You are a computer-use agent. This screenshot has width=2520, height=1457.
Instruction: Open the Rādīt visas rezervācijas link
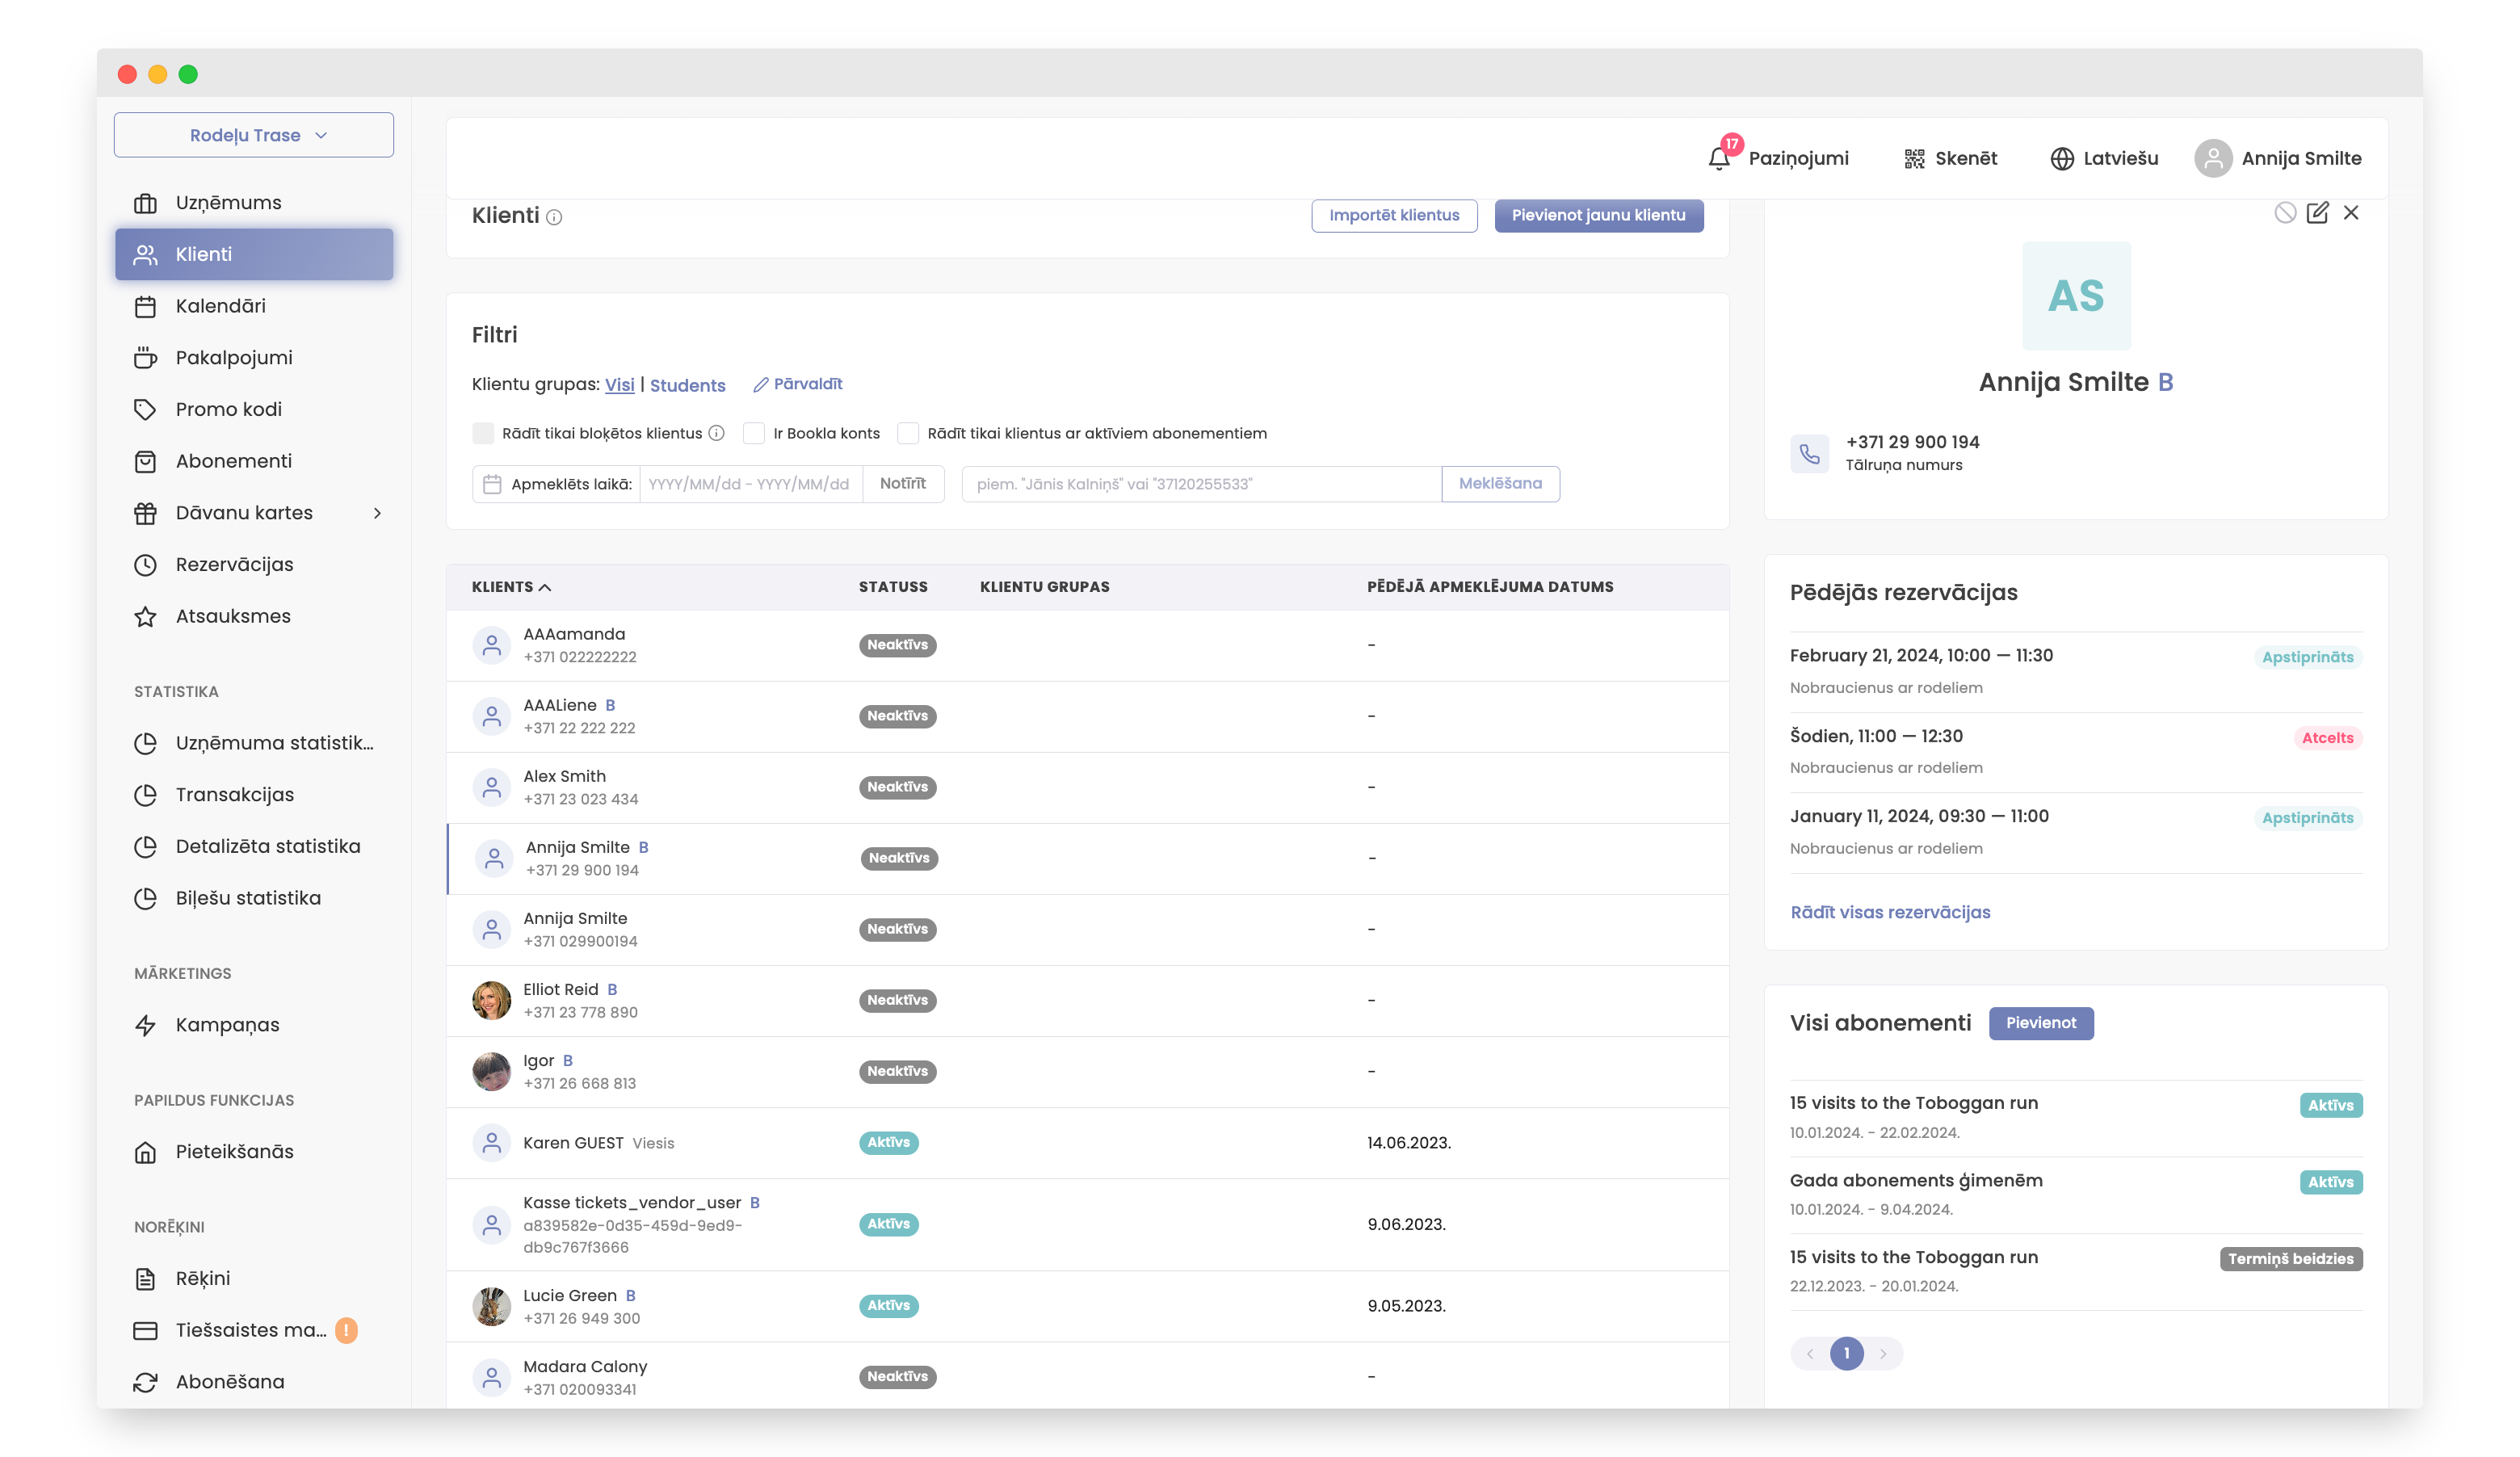coord(1890,912)
